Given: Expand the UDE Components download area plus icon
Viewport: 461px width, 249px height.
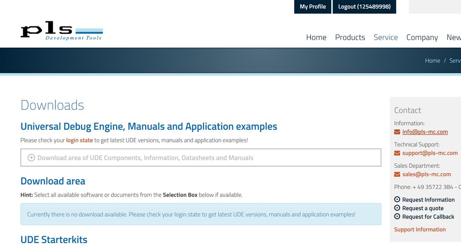Looking at the screenshot, I should click(31, 158).
